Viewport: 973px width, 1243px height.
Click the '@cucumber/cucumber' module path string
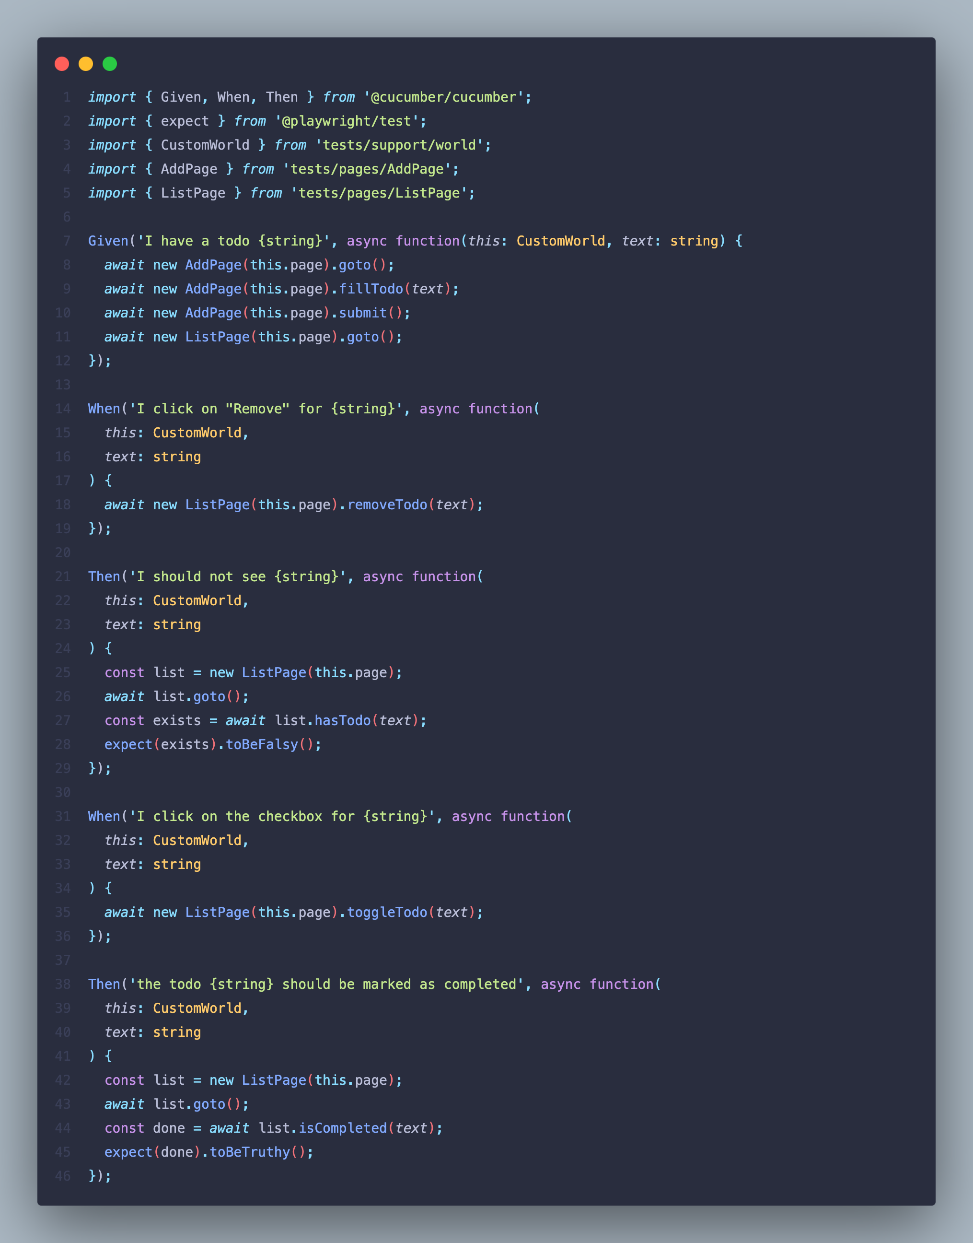click(447, 97)
